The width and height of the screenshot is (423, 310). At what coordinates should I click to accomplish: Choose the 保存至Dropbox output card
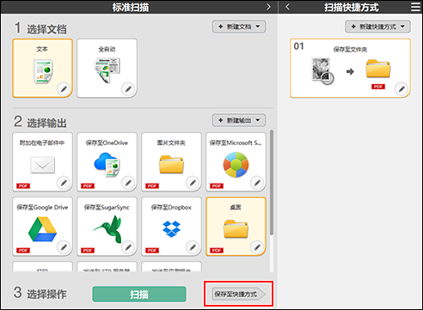coord(171,226)
